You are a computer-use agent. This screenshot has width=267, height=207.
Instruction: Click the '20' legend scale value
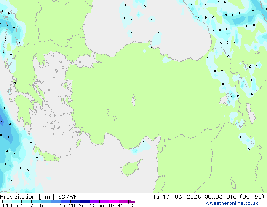pyautogui.click(x=72, y=205)
